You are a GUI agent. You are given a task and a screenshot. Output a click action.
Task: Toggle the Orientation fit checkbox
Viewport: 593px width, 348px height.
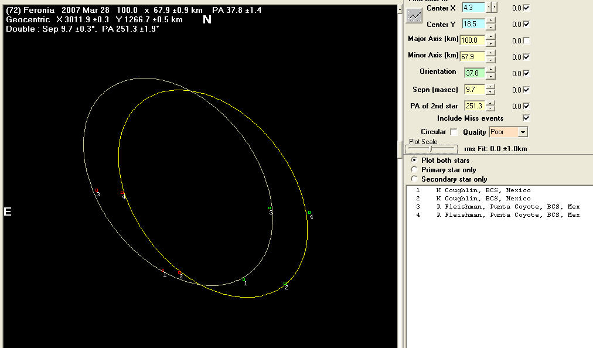pyautogui.click(x=526, y=73)
